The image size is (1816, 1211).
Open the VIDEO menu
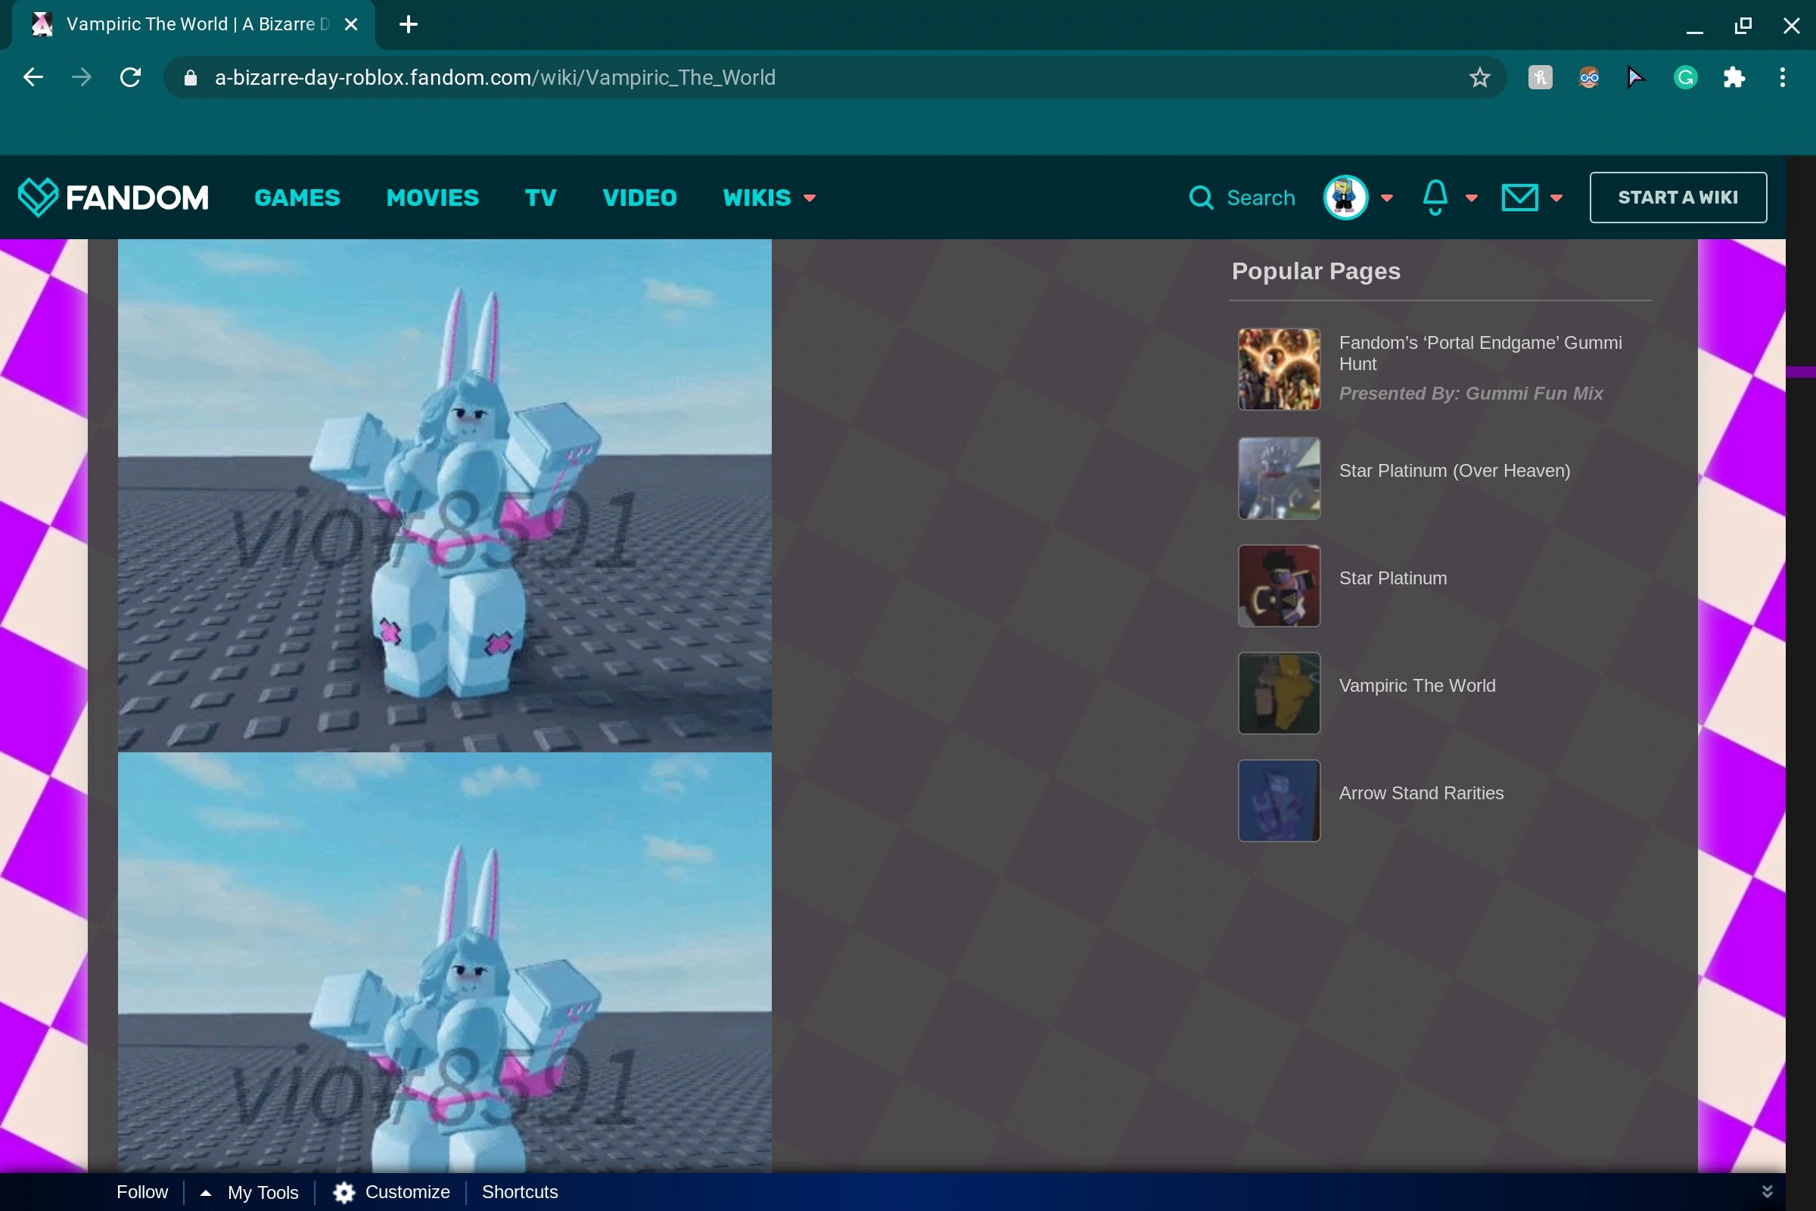coord(639,198)
